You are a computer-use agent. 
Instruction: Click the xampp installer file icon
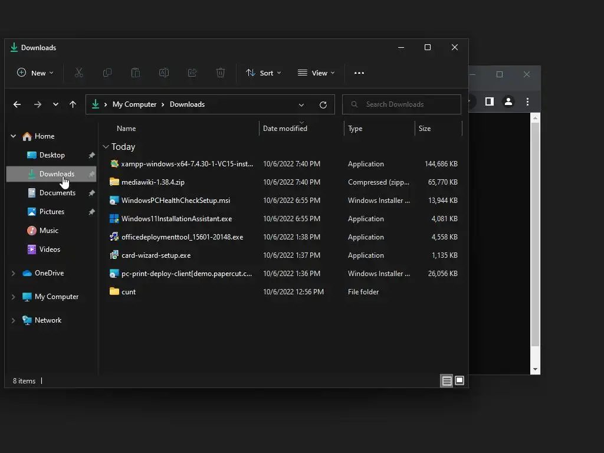[x=114, y=164]
